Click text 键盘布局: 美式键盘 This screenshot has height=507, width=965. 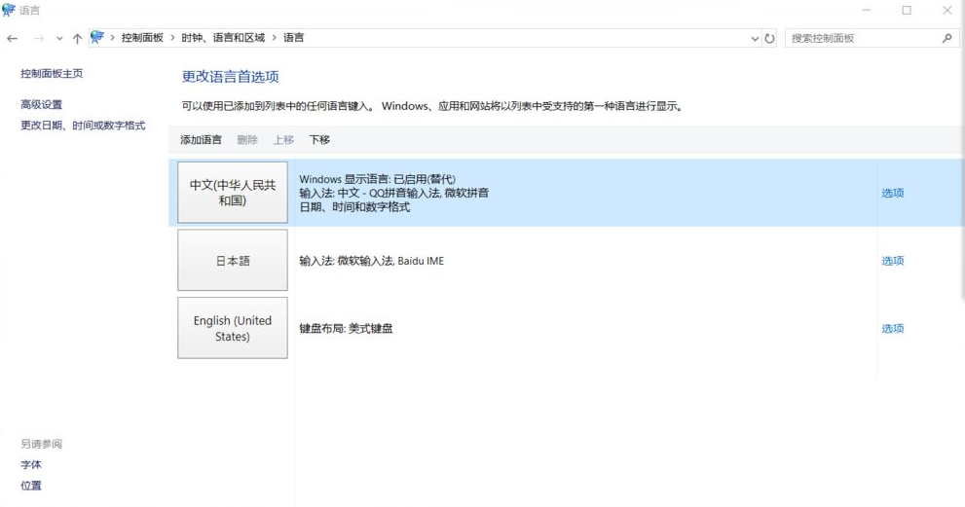[346, 329]
